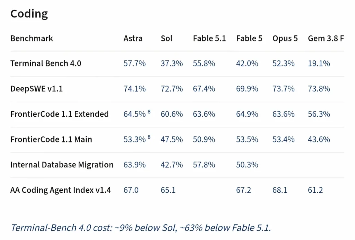Click the Terminal Bench 4.0 row label

tap(46, 63)
